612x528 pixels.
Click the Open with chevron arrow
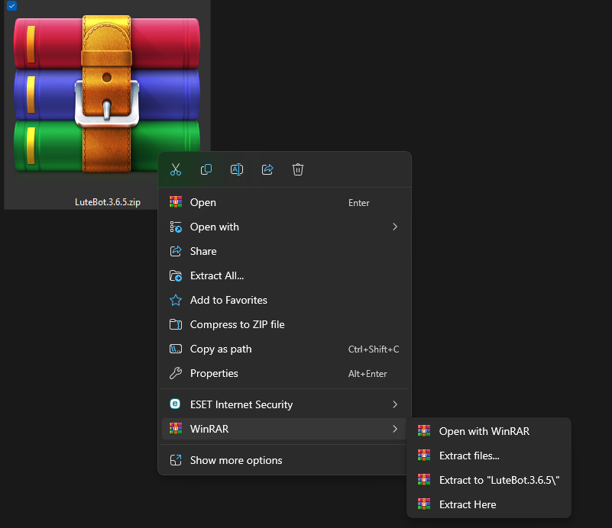[395, 227]
